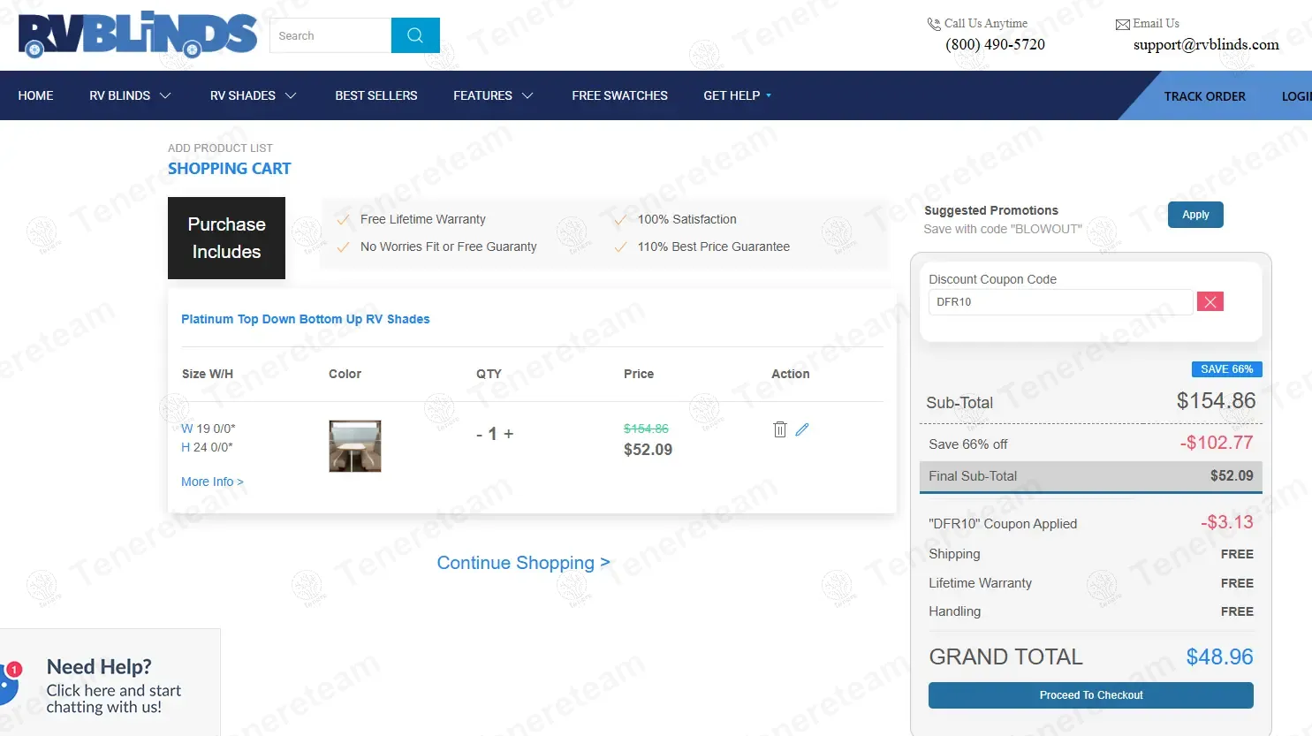This screenshot has height=736, width=1312.
Task: Click the Shopping Cart heading
Action: pos(230,169)
